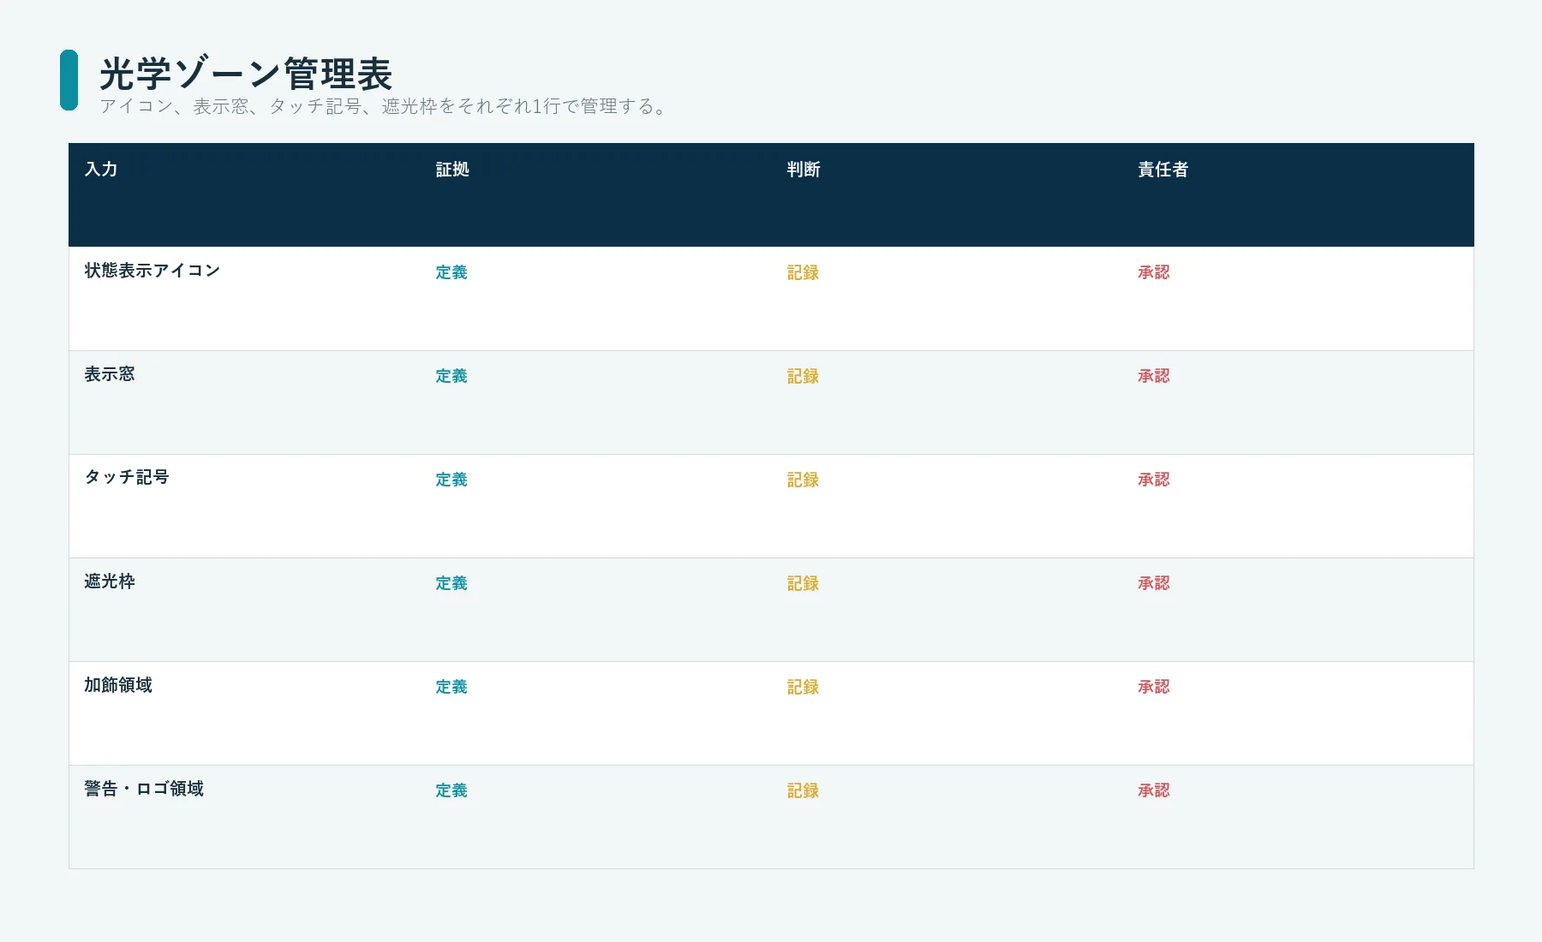Image resolution: width=1542 pixels, height=942 pixels.
Task: Choose 定義 in the 加飾領域 row
Action: (451, 687)
